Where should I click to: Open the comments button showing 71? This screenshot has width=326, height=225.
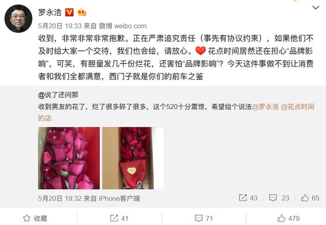point(204,218)
